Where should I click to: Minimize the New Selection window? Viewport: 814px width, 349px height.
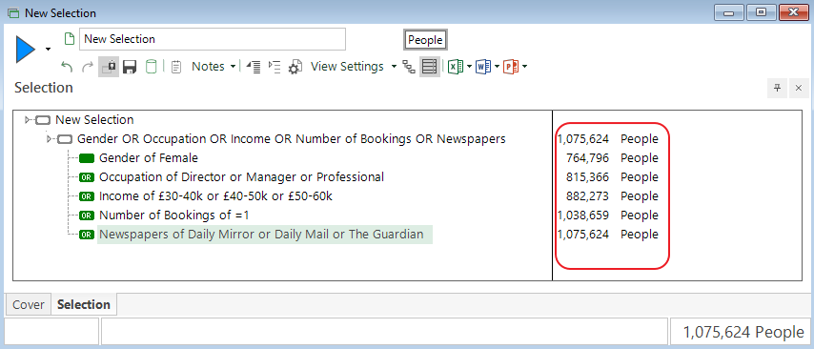(728, 12)
